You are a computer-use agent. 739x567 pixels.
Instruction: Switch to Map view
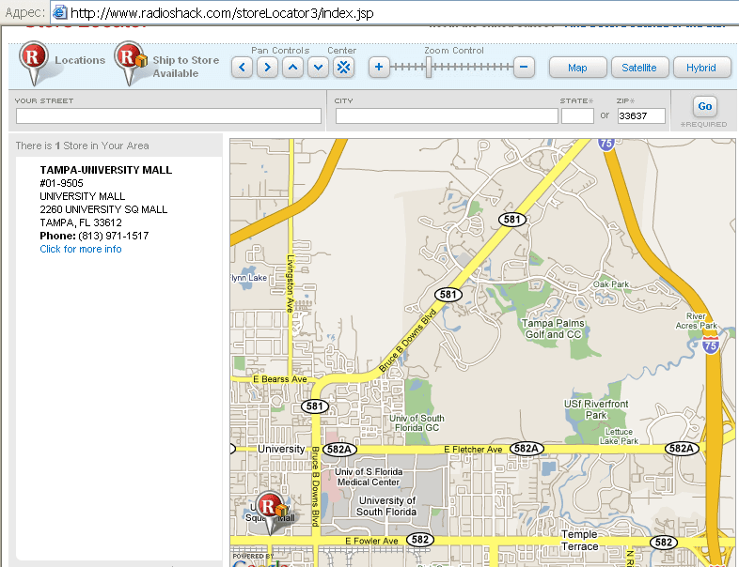[x=577, y=68]
